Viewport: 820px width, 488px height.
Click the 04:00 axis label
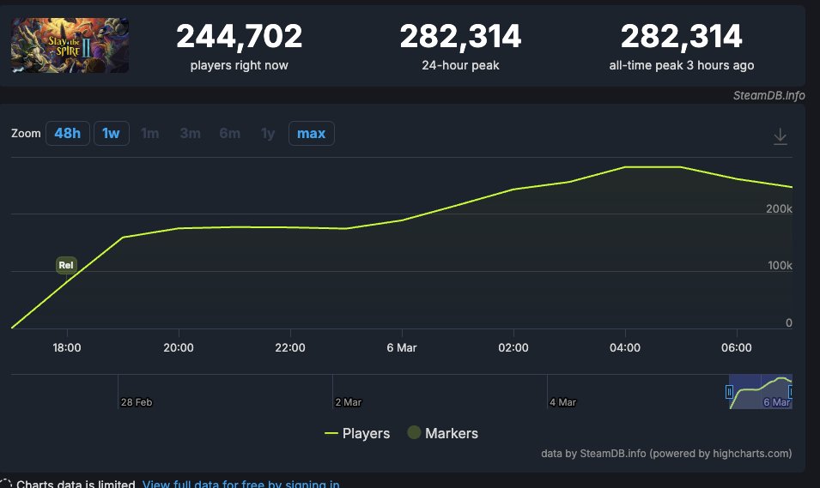tap(625, 347)
